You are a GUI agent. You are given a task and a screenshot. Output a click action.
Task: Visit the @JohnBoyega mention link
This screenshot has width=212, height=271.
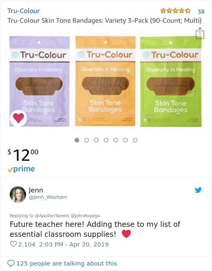tap(85, 216)
